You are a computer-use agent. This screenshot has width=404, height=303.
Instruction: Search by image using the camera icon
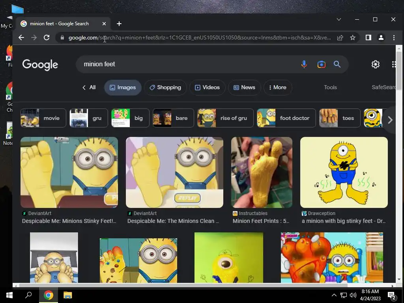(321, 64)
